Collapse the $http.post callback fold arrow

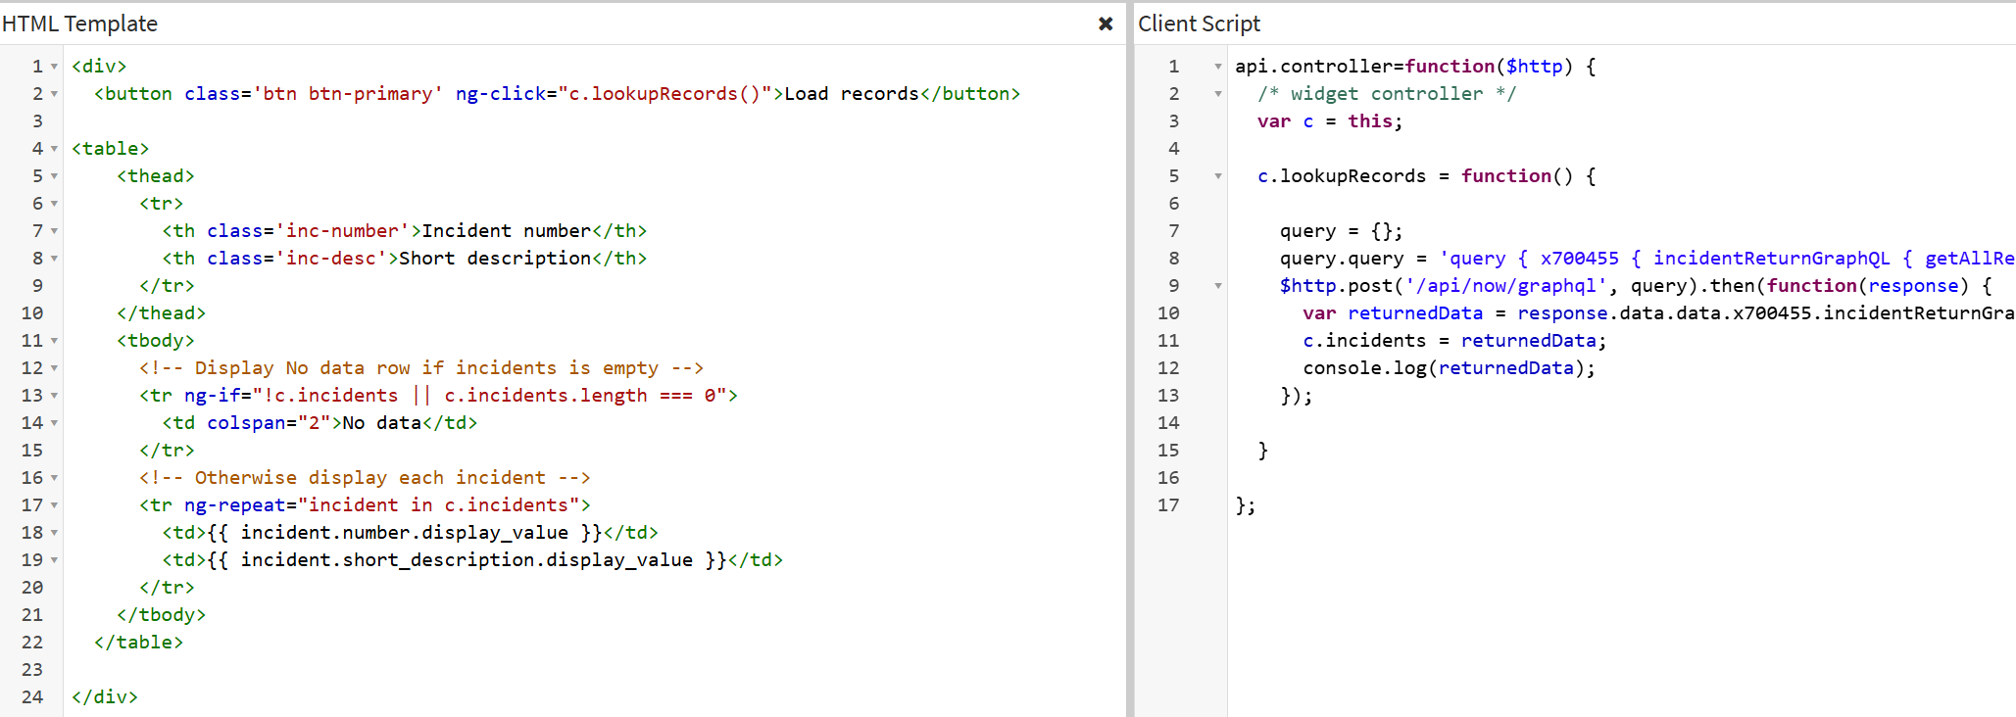[1218, 286]
